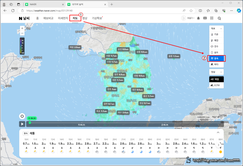Open the weather search magnifier
The width and height of the screenshot is (243, 166).
pyautogui.click(x=219, y=18)
